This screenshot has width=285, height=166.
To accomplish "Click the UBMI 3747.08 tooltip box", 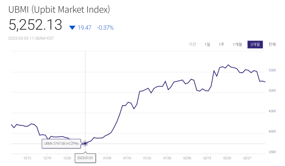I will pyautogui.click(x=61, y=143).
